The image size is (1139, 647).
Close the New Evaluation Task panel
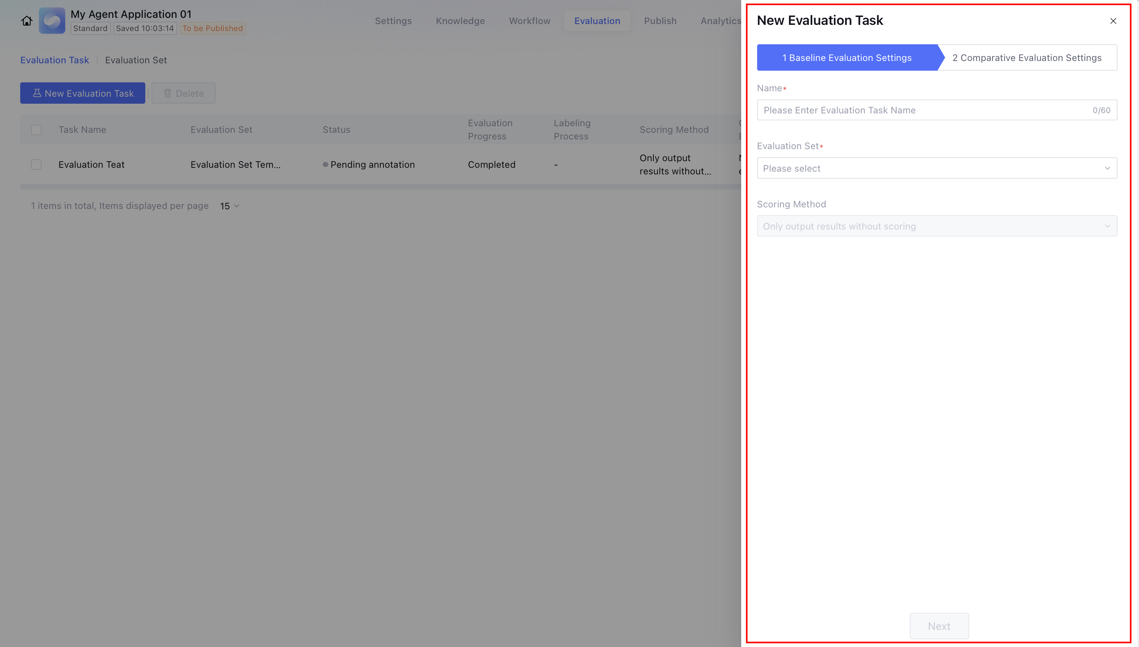(1113, 21)
